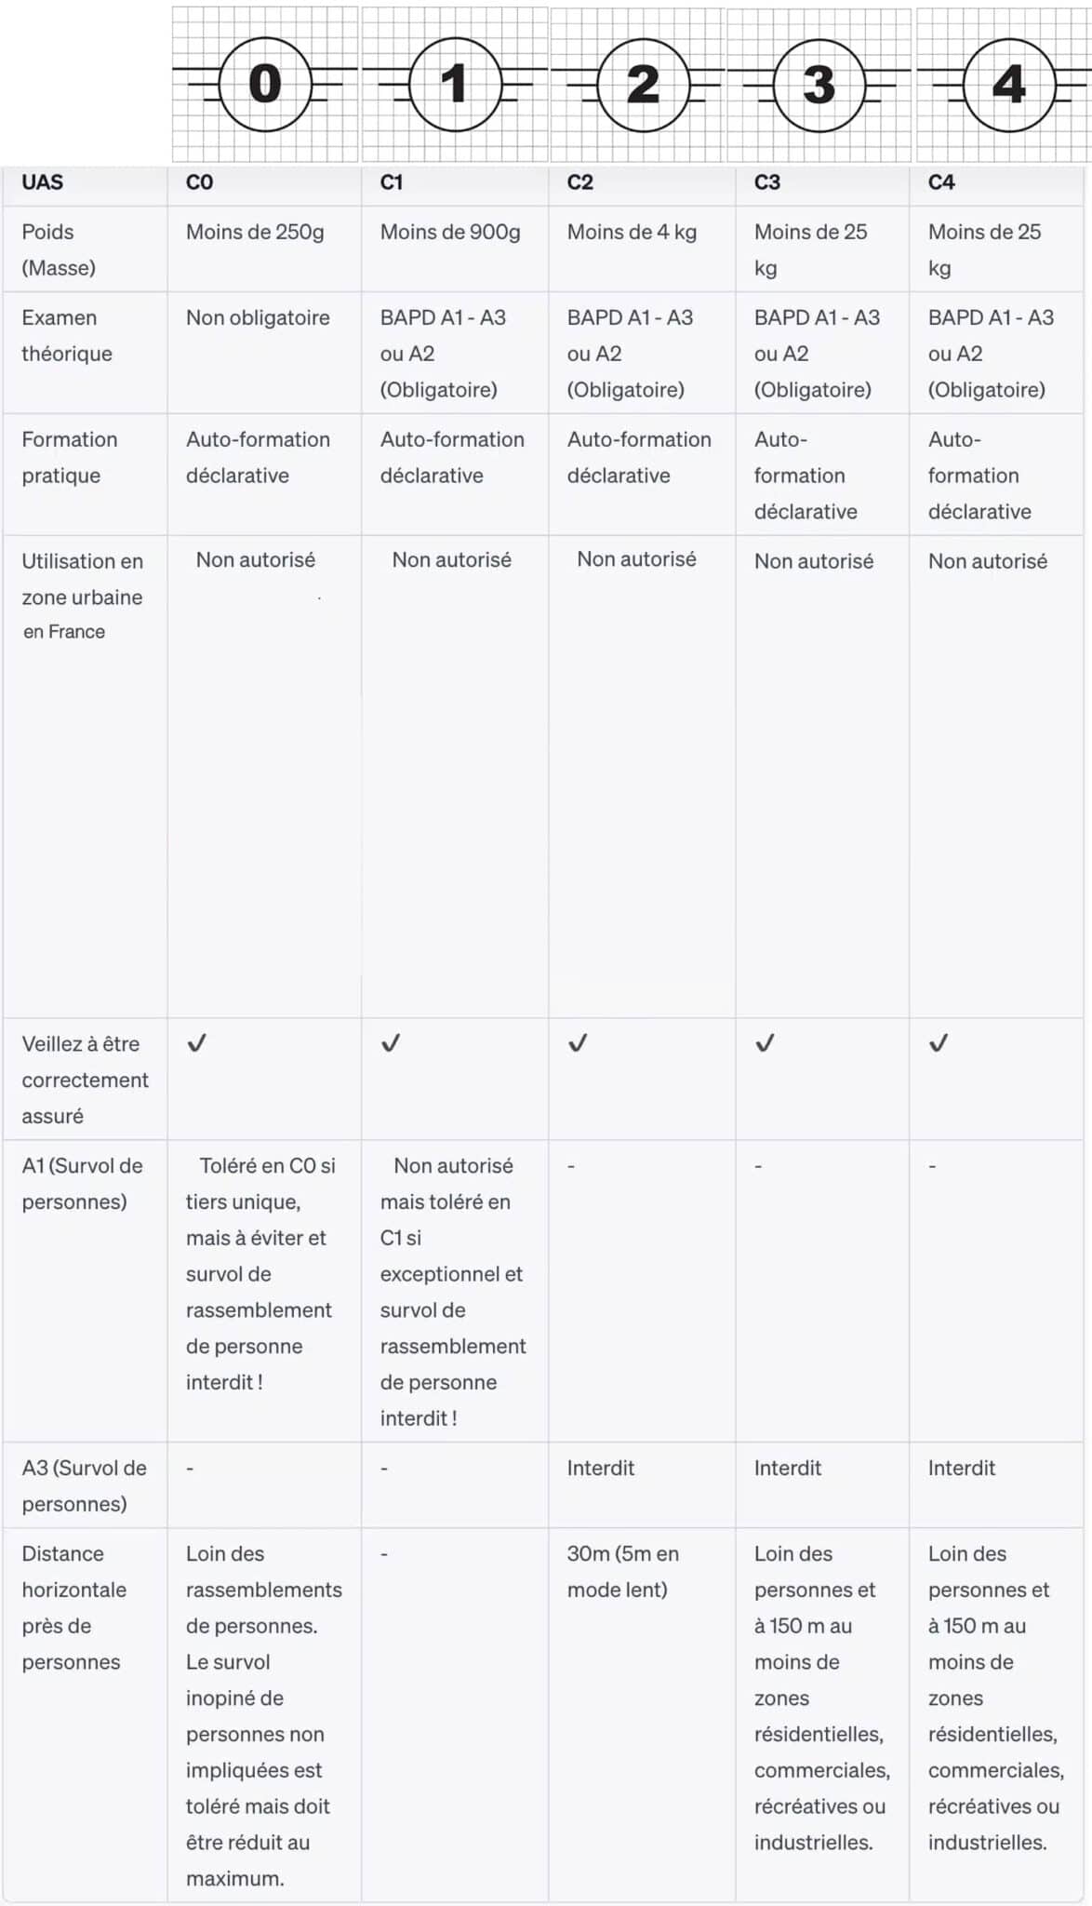Click "30m (5m en mode lent)" cell
This screenshot has width=1092, height=1906.
pyautogui.click(x=622, y=1571)
